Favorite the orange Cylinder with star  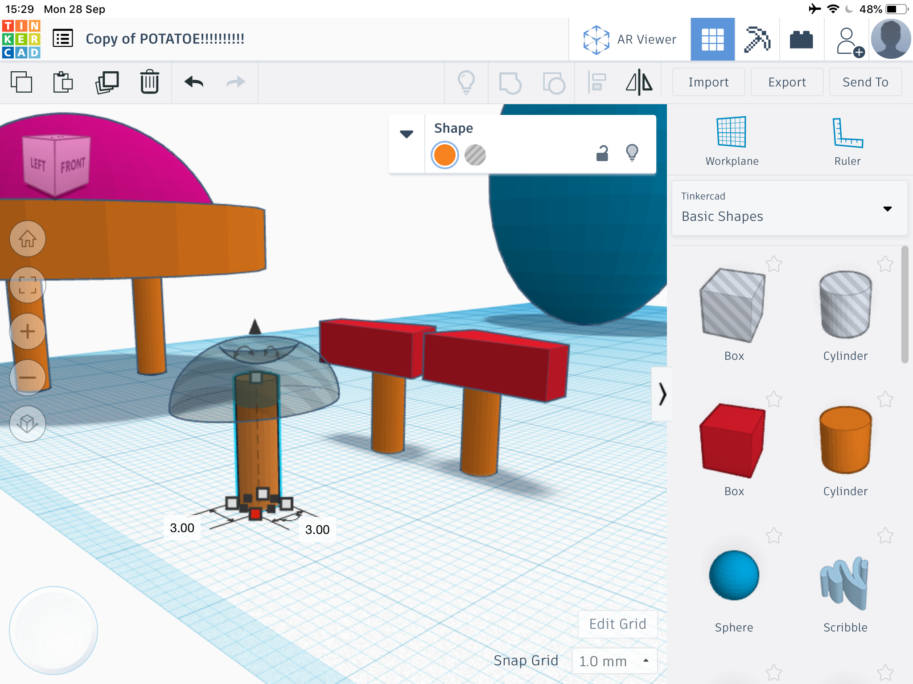[885, 399]
